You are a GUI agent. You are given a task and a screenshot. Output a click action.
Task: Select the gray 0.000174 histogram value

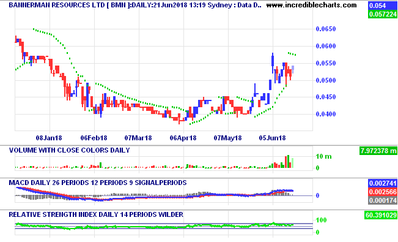[x=382, y=200]
